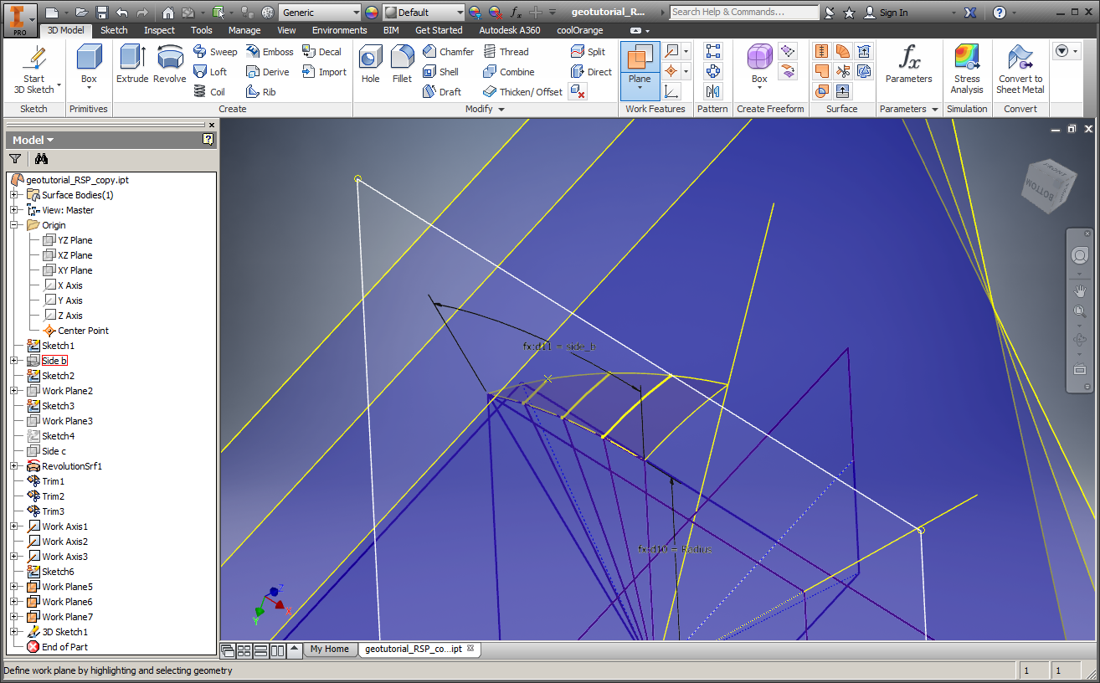Activate the Coil tool
This screenshot has height=683, width=1100.
pos(209,92)
